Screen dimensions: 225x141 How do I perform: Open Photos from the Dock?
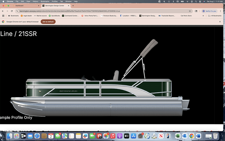pos(106,136)
